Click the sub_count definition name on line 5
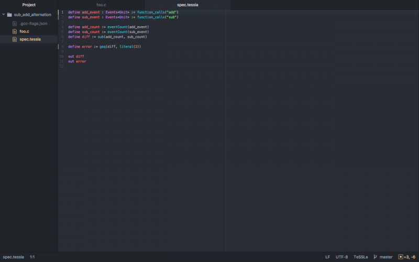The image size is (419, 262). (x=91, y=32)
